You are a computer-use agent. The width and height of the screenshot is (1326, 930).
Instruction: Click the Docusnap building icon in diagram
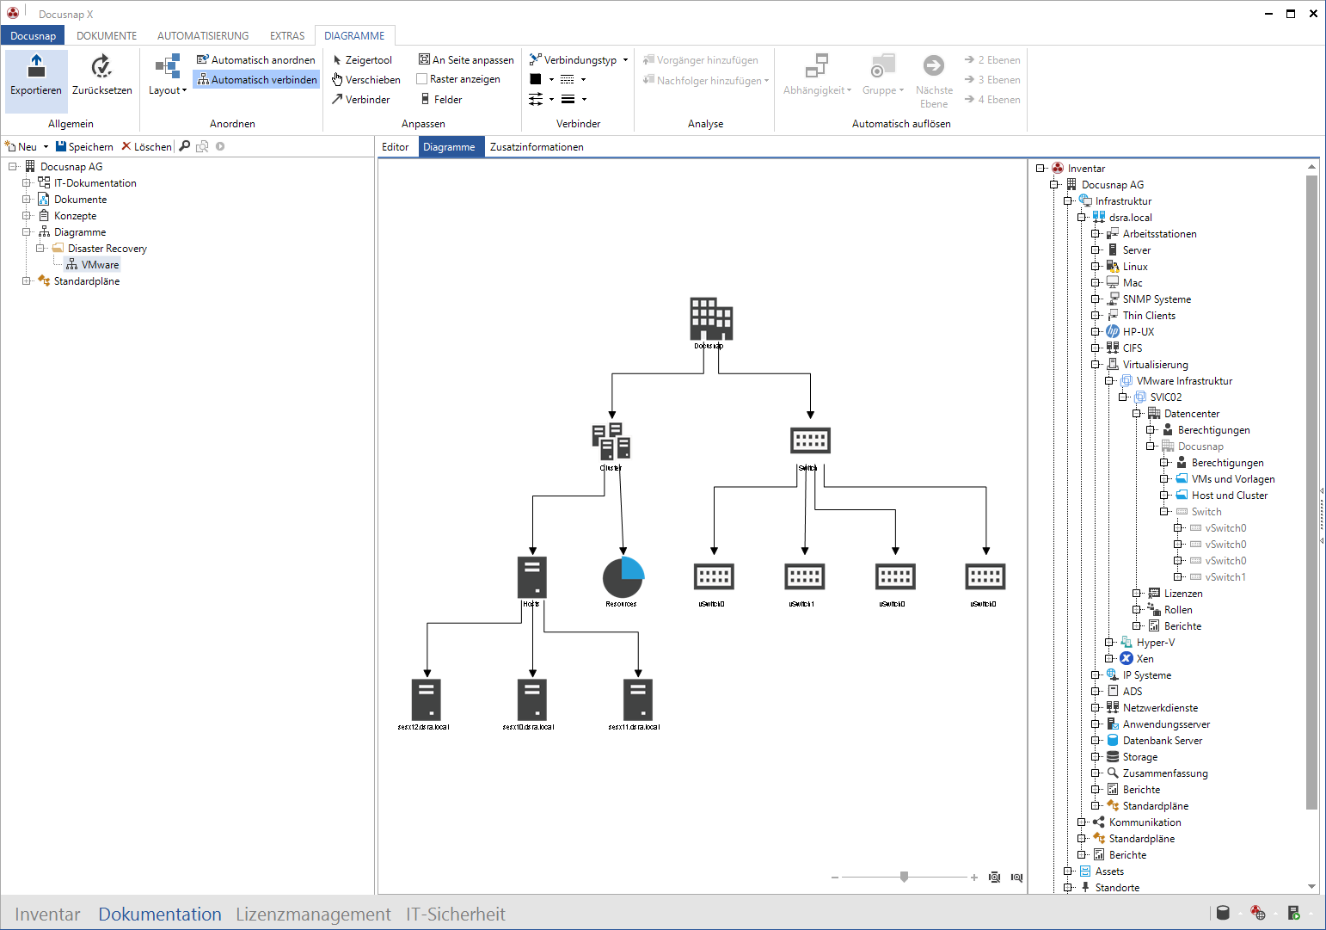[711, 318]
